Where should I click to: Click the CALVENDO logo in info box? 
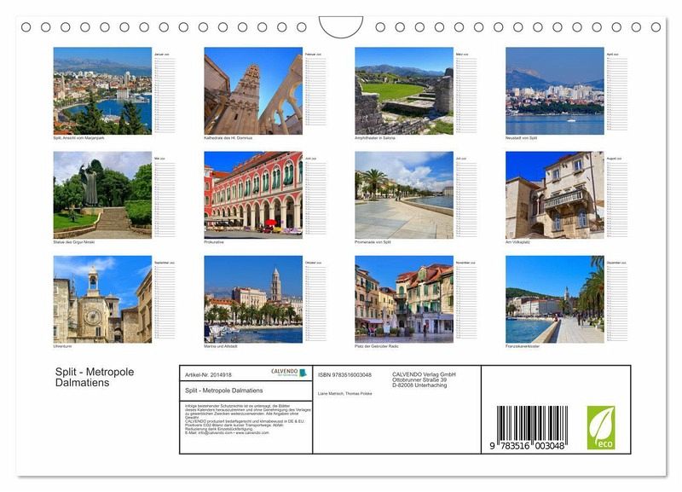pyautogui.click(x=289, y=373)
